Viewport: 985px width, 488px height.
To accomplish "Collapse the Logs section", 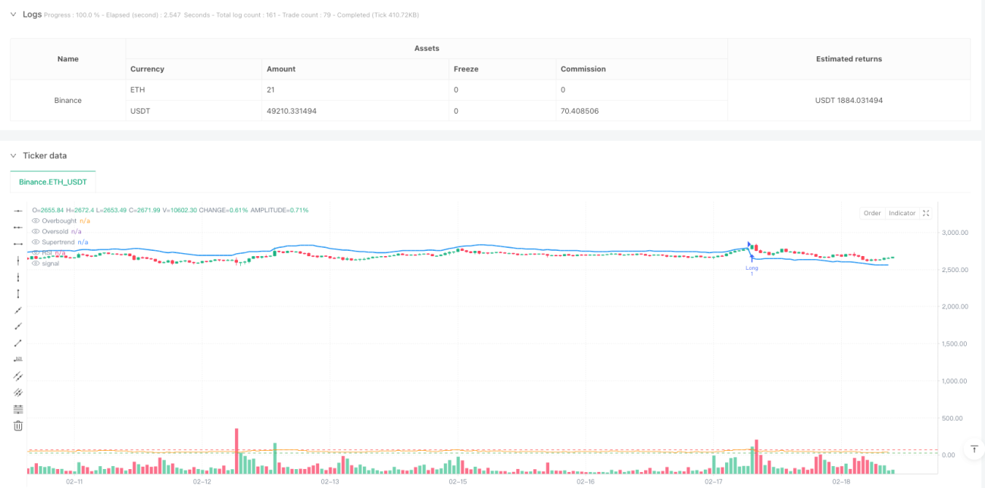I will point(13,14).
